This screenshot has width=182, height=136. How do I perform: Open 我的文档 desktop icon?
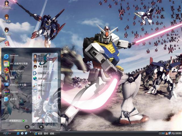coord(7,5)
